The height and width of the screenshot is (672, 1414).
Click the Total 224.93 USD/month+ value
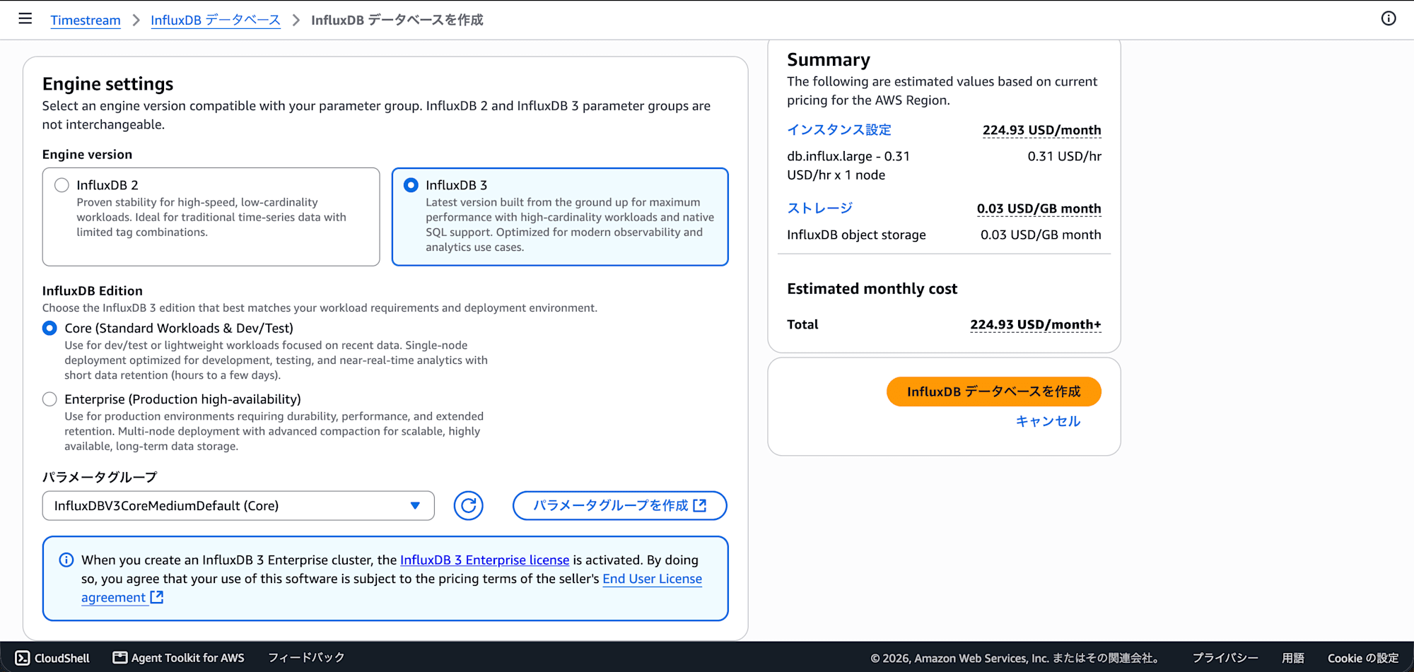click(x=1036, y=324)
